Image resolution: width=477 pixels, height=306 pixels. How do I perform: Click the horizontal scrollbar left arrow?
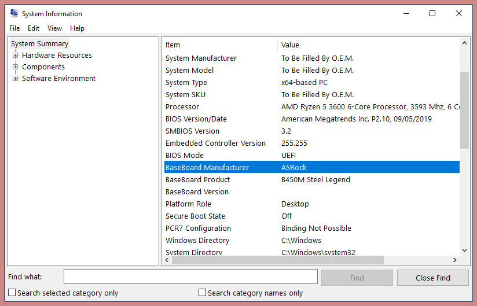click(167, 260)
